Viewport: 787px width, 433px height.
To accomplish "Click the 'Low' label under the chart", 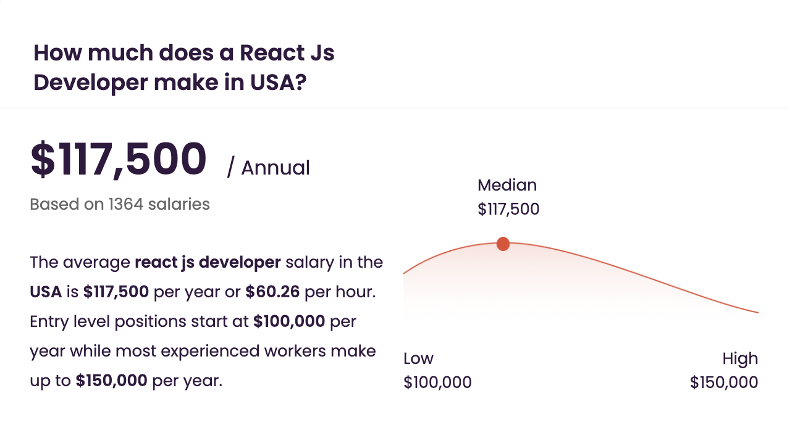I will 418,358.
